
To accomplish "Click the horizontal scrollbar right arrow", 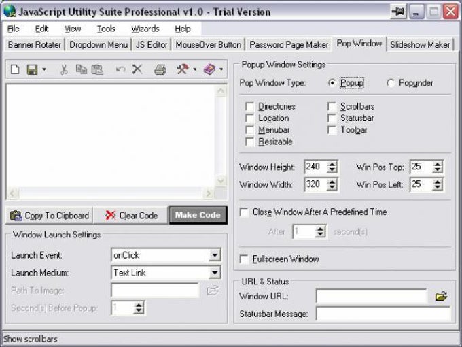I will 209,193.
